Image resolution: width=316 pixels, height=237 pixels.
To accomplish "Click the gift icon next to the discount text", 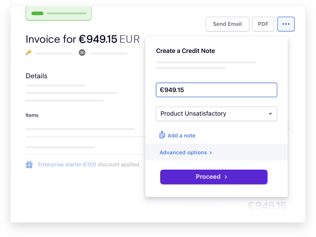I will pyautogui.click(x=29, y=164).
